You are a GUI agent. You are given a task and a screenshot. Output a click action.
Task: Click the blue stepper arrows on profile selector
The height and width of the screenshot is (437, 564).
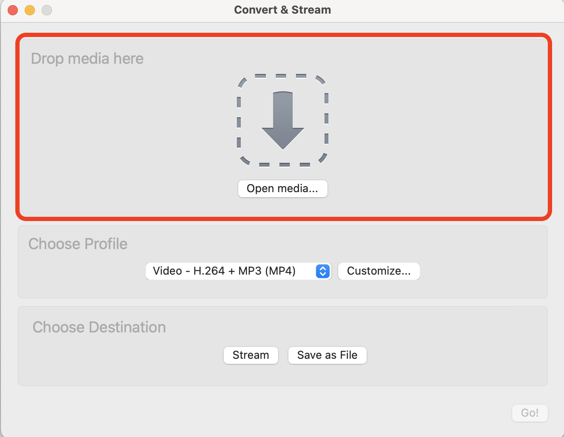pos(322,271)
